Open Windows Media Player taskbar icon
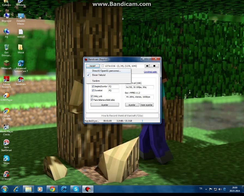Image resolution: width=244 pixels, height=196 pixels. click(40, 189)
